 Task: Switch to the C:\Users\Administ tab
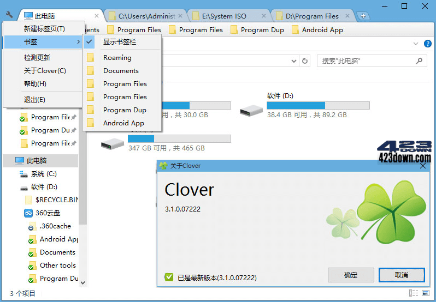click(146, 16)
